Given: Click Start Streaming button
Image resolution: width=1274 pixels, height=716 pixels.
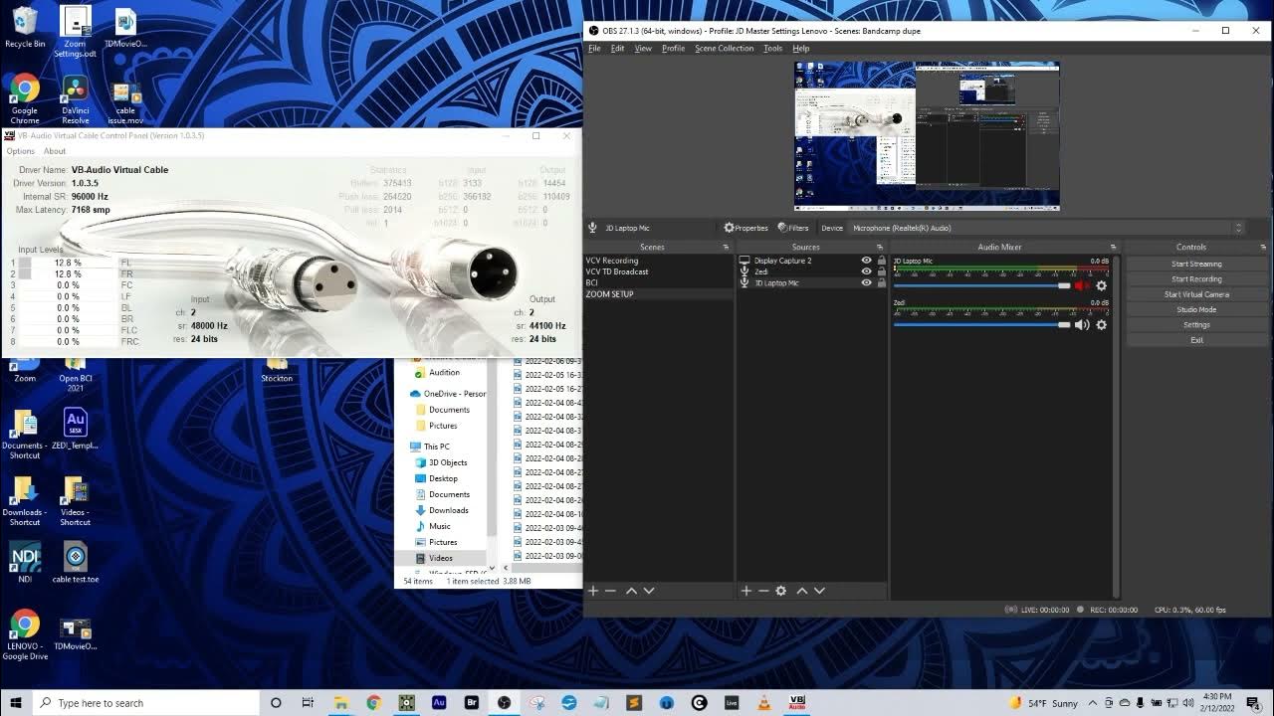Looking at the screenshot, I should click(1196, 264).
